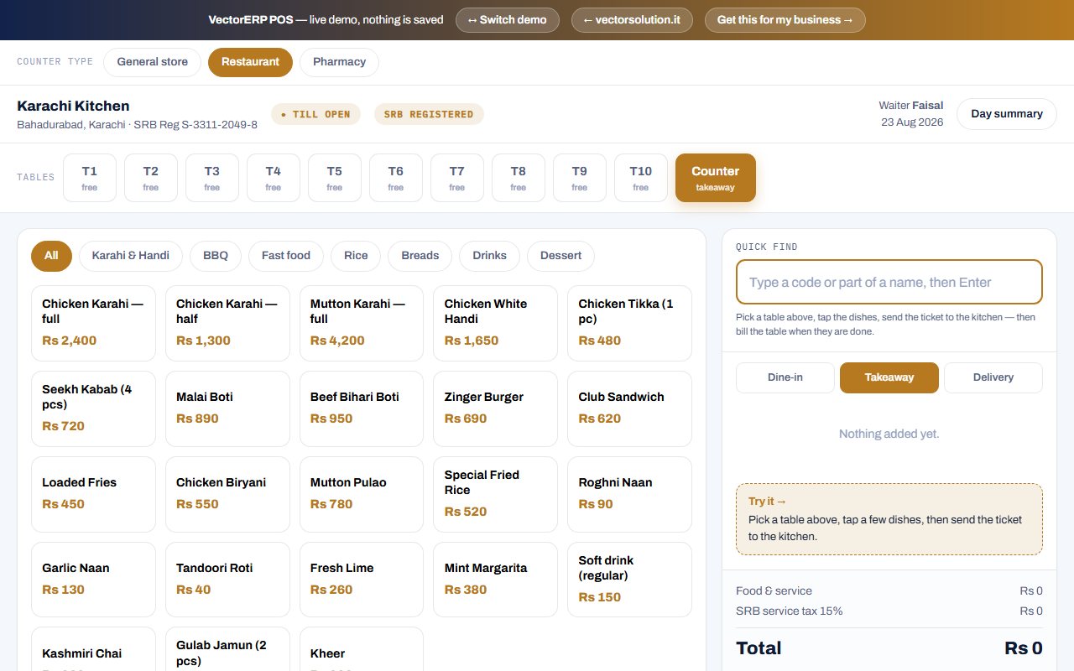
Task: Add Soft drink (regular) to order
Action: (629, 580)
